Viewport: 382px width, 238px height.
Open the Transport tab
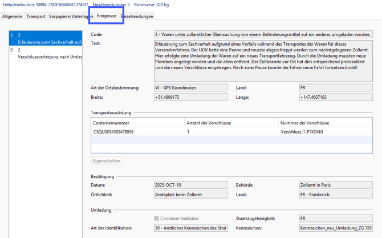36,17
